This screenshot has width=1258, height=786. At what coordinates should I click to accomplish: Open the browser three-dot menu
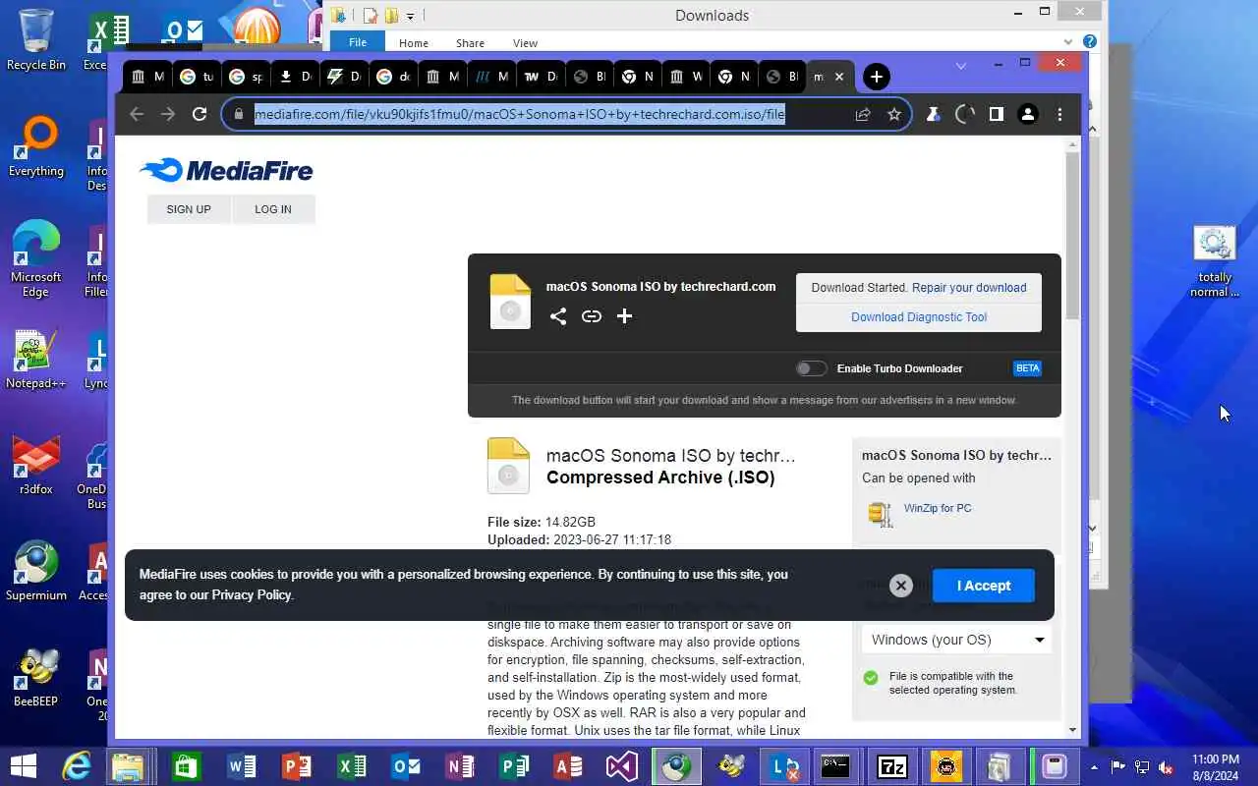pyautogui.click(x=1059, y=114)
